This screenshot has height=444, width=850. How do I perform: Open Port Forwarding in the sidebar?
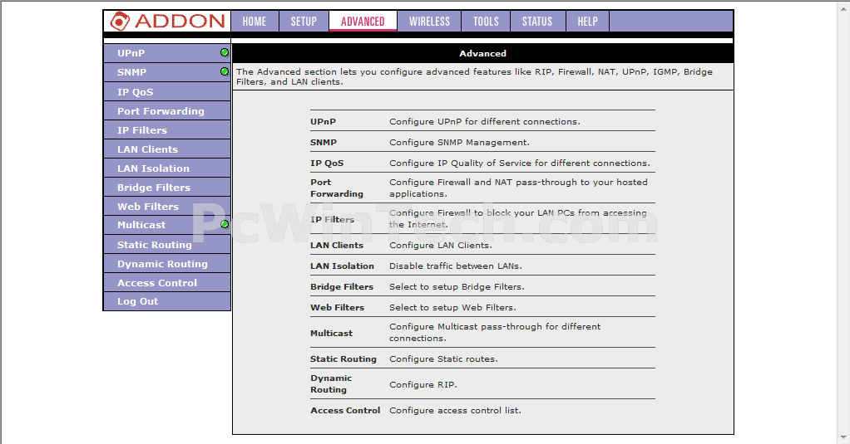tap(167, 110)
